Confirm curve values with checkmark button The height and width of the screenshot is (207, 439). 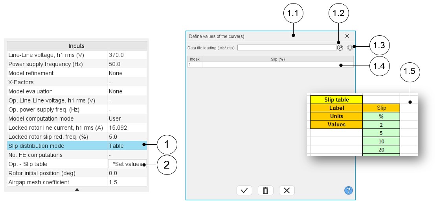pos(244,191)
